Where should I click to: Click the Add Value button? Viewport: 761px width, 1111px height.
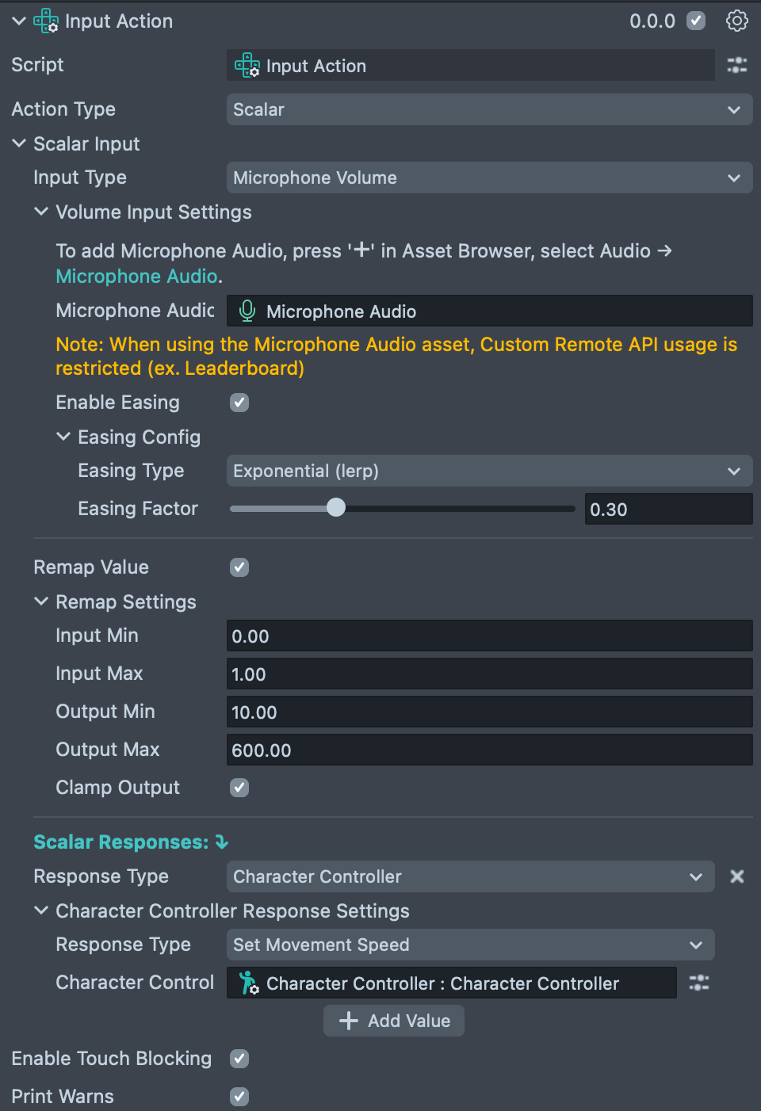tap(394, 1021)
